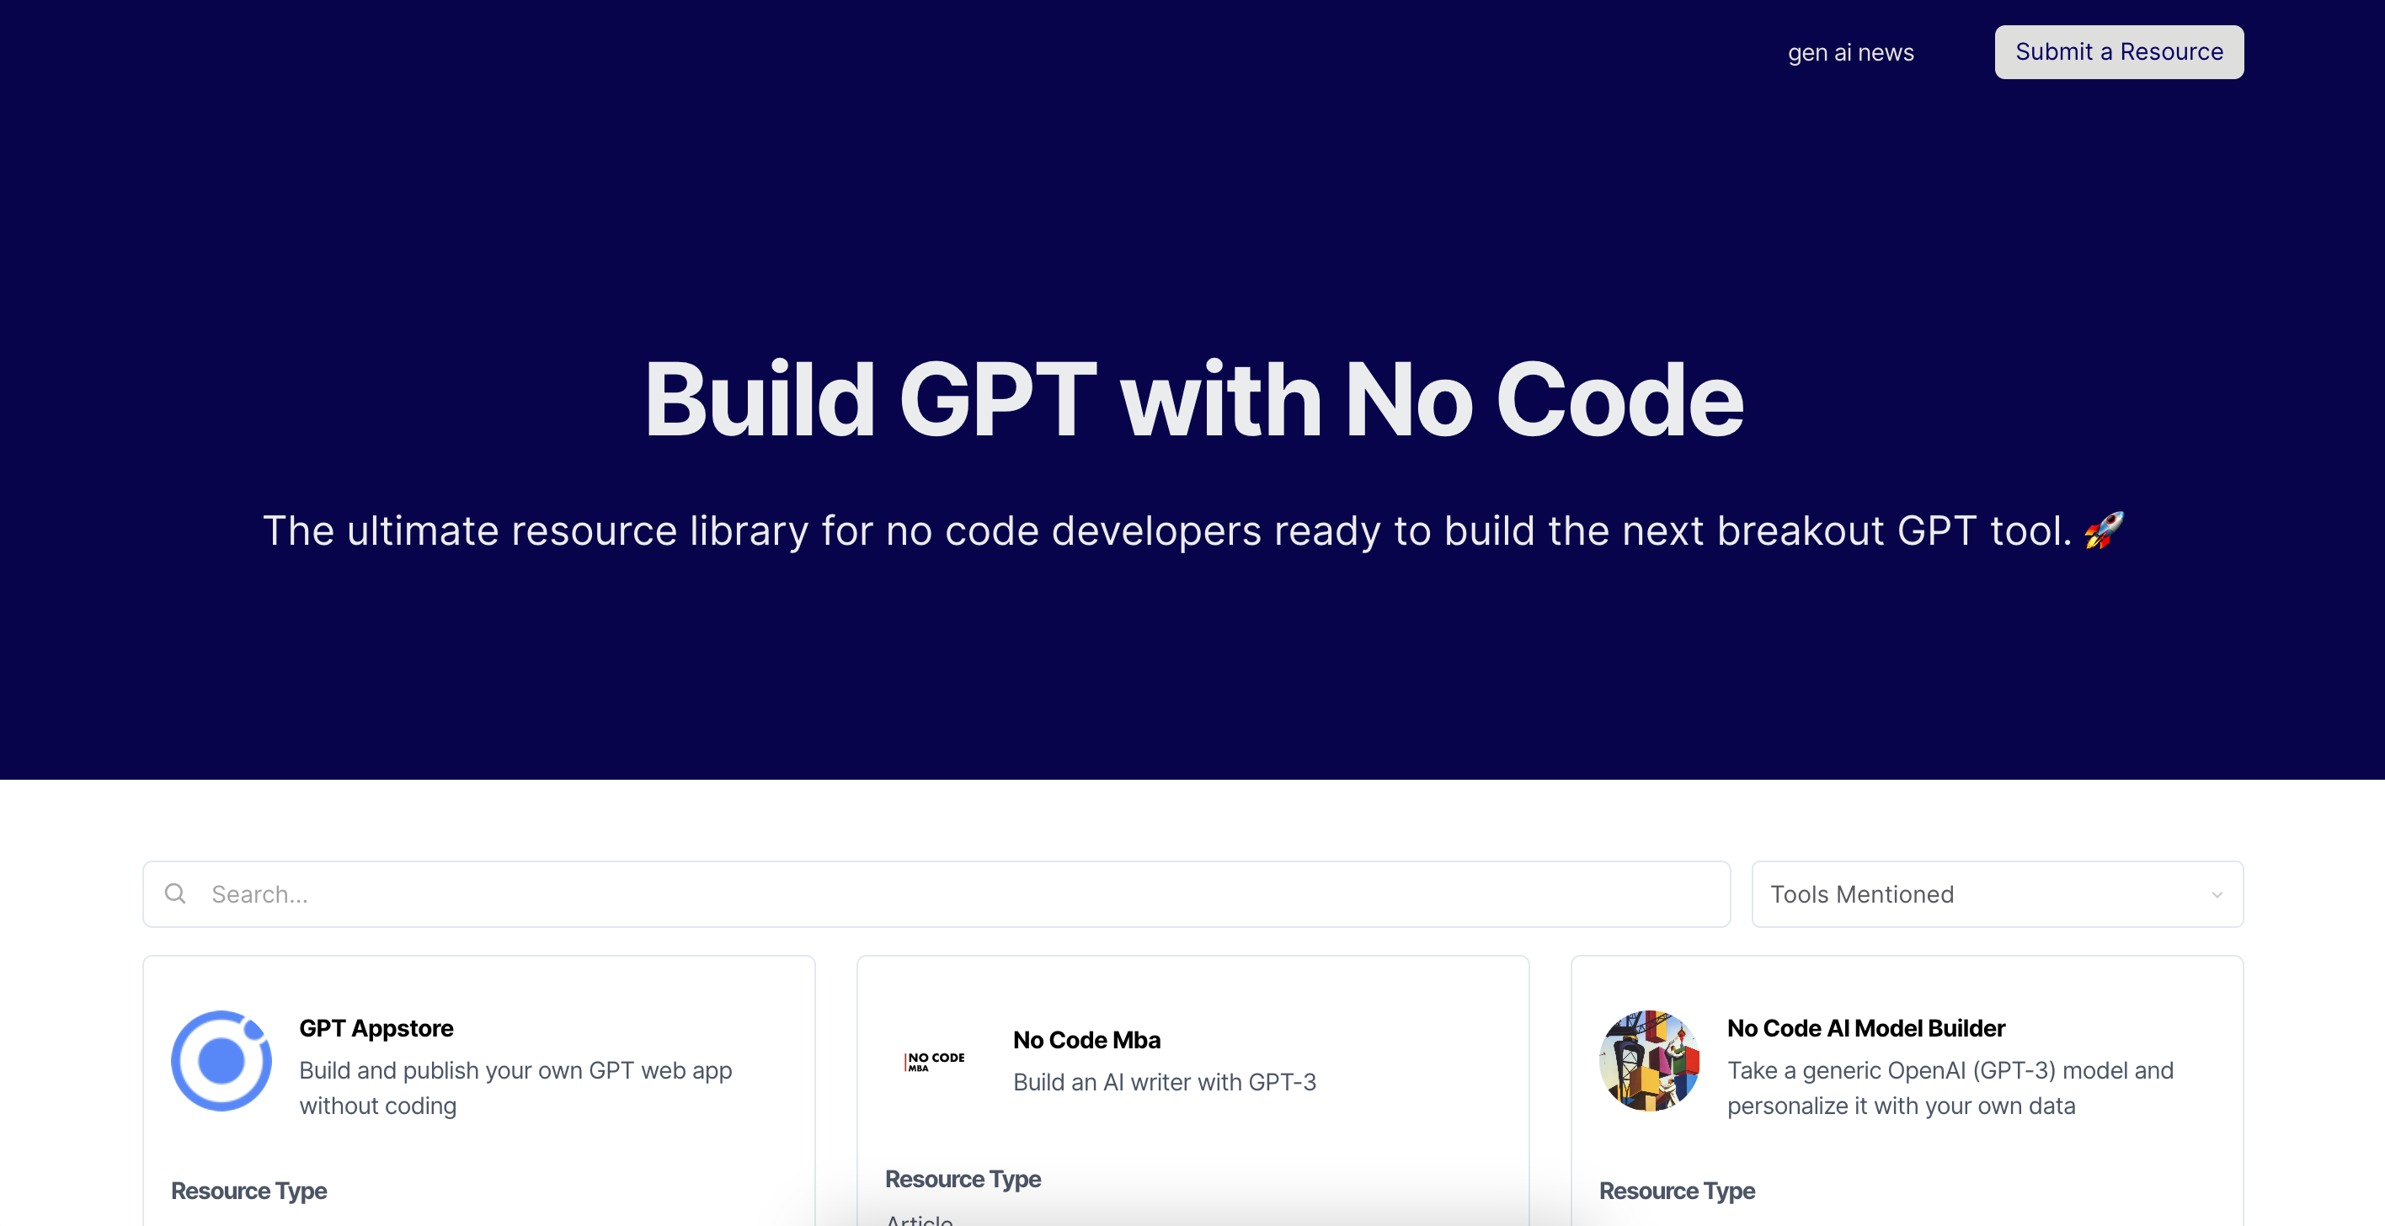This screenshot has height=1226, width=2385.
Task: Click the GPT Appstore blue circle logo
Action: 221,1060
